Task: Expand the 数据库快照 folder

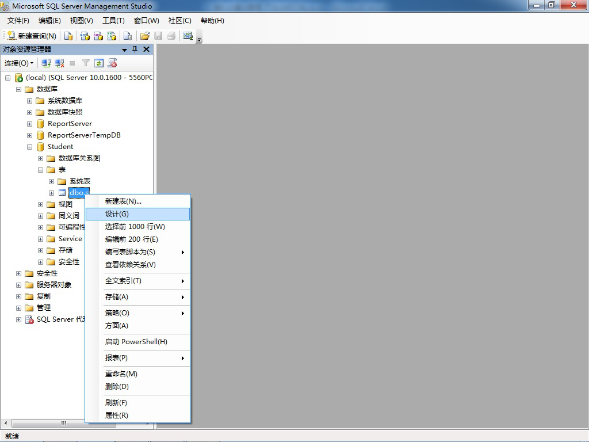Action: [x=29, y=112]
